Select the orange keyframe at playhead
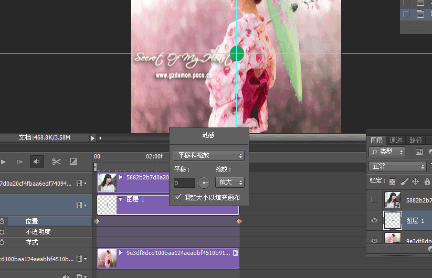This screenshot has width=432, height=278. (x=239, y=221)
